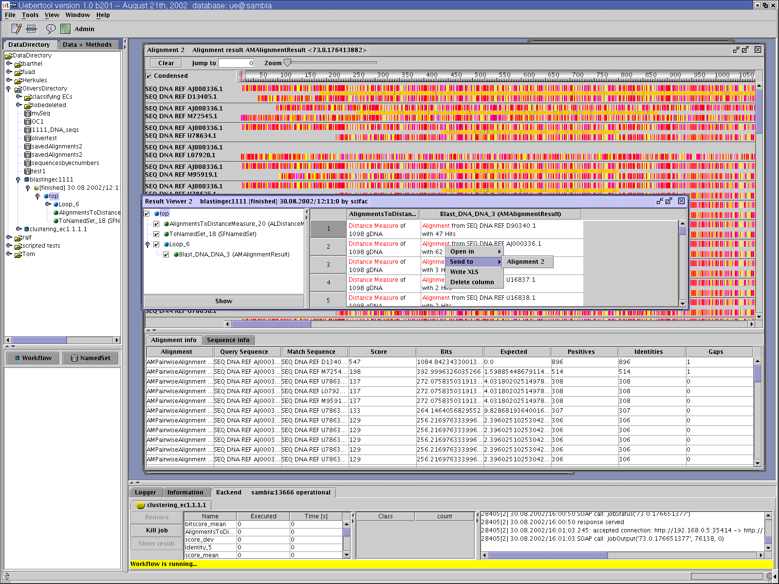
Task: Click the document-with-pencil edit toolbar icon
Action: [17, 29]
